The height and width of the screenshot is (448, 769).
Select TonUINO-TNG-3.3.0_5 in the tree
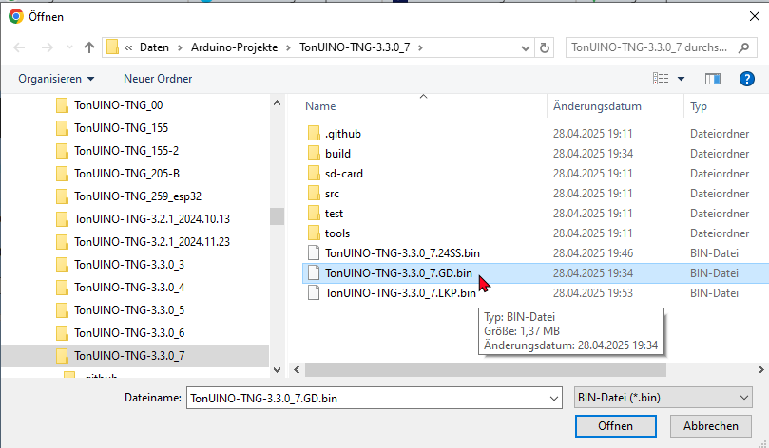129,310
